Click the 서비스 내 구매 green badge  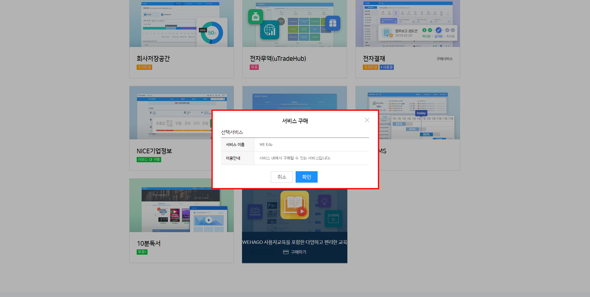point(149,159)
